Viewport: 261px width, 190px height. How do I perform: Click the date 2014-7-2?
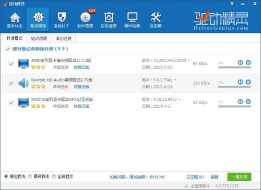(x=162, y=106)
